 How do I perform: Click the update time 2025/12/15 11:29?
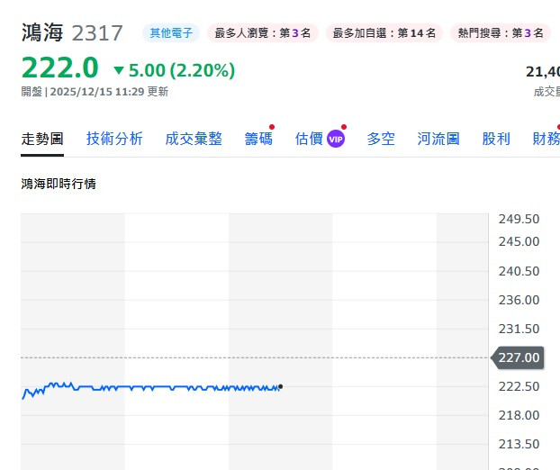97,92
